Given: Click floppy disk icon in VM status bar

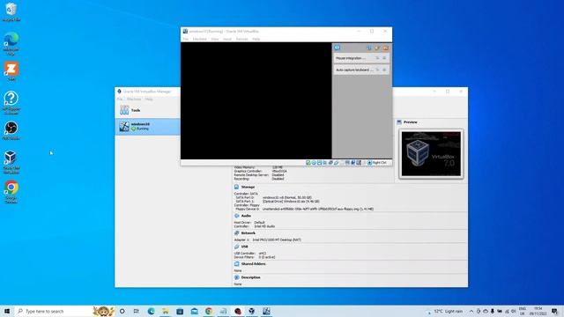Looking at the screenshot, I should (319, 163).
